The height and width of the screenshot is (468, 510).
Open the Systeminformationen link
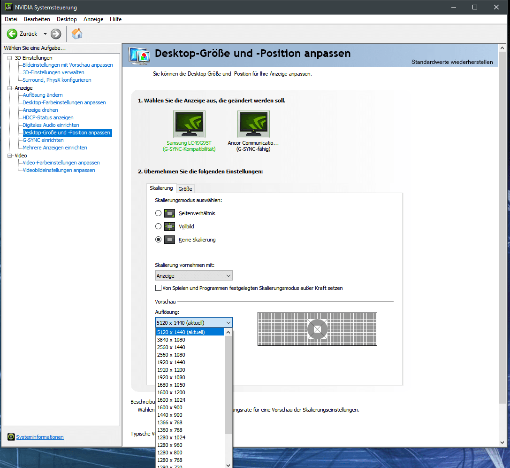[x=40, y=437]
